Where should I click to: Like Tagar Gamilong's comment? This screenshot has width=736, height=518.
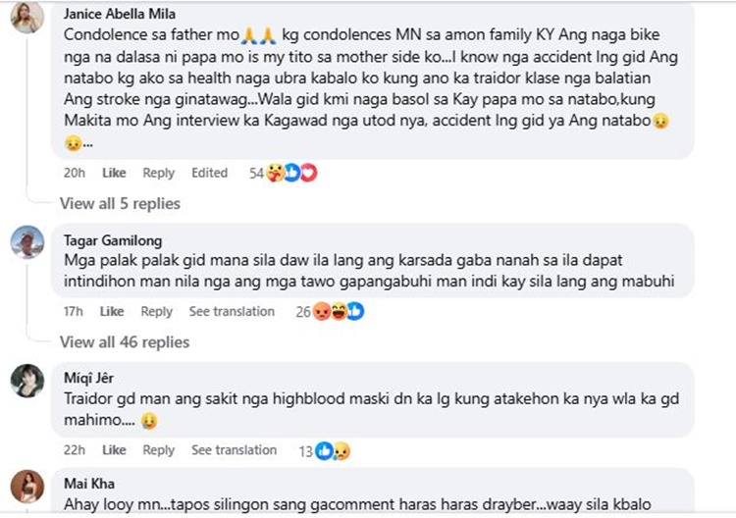112,311
